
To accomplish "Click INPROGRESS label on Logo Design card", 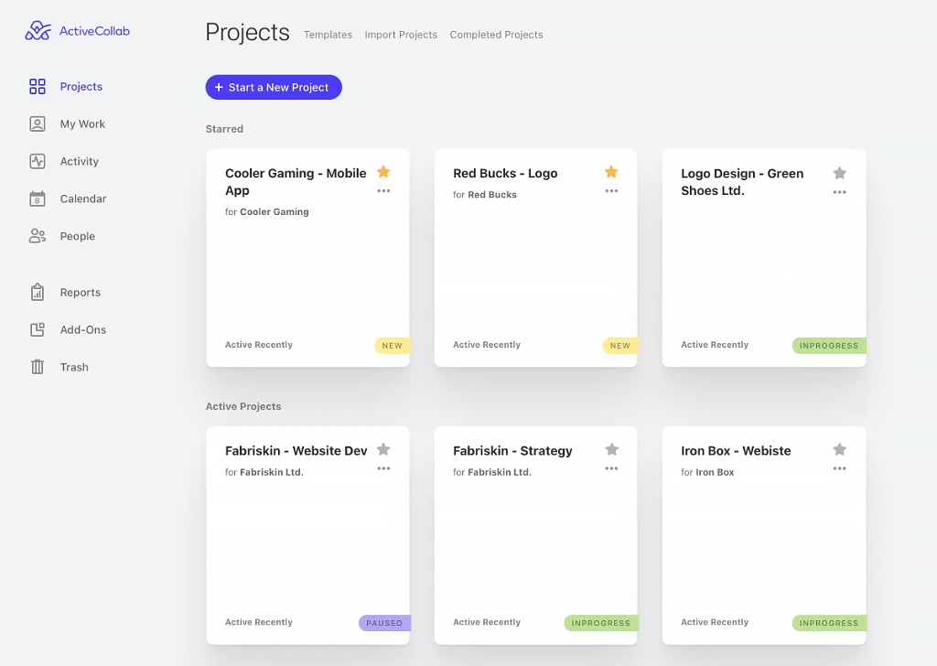I will 829,345.
